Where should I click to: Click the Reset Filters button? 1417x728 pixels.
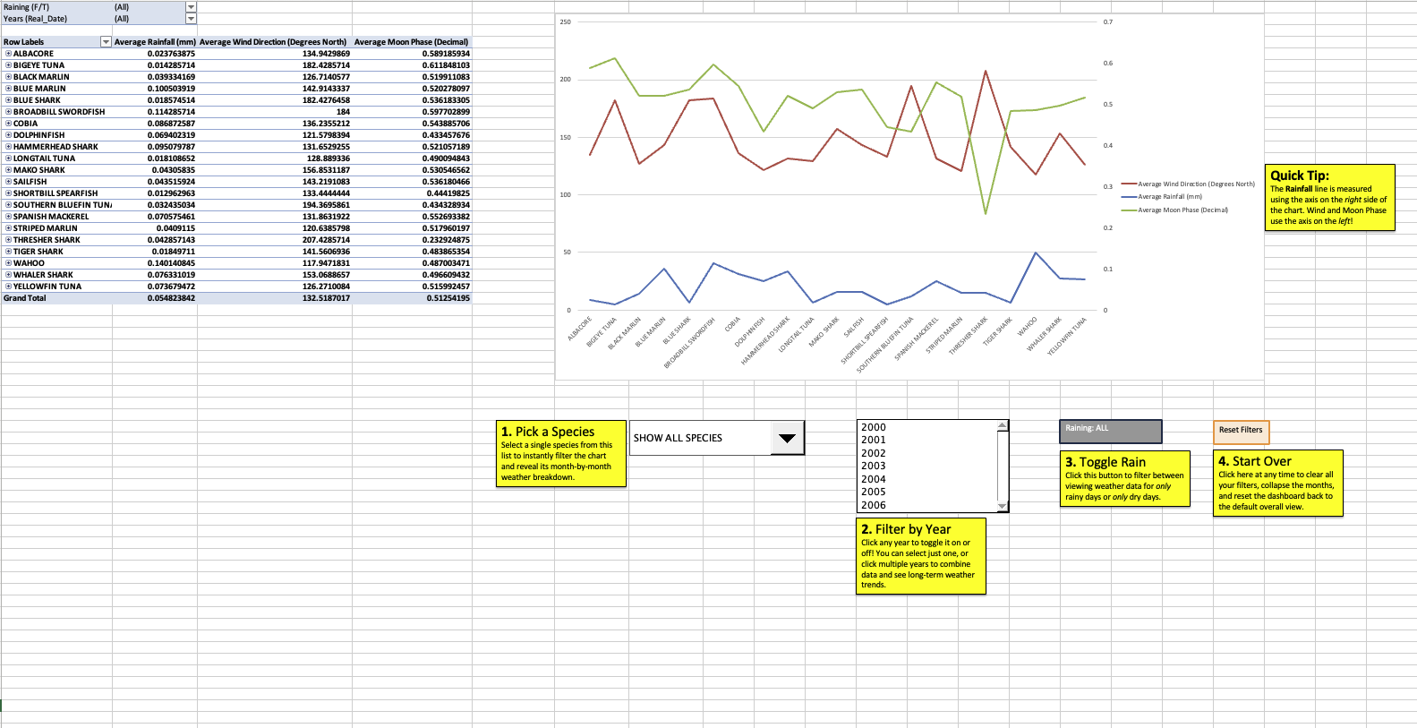pyautogui.click(x=1241, y=431)
